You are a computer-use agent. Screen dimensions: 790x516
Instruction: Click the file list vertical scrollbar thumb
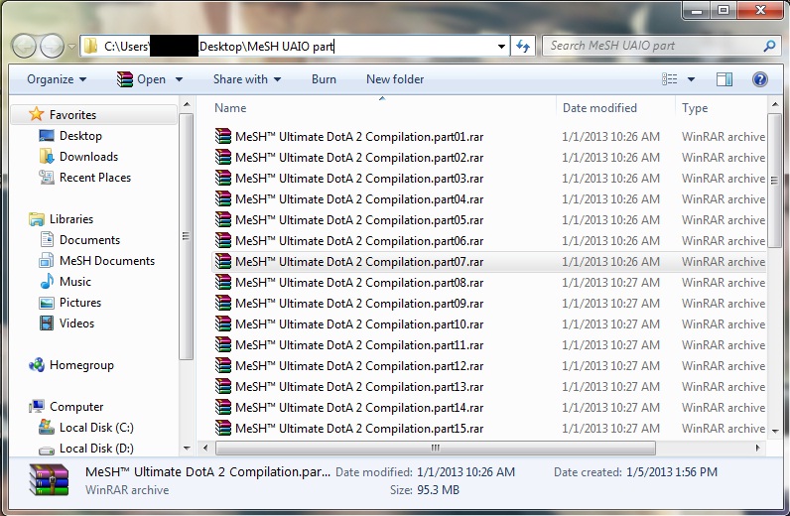[774, 181]
